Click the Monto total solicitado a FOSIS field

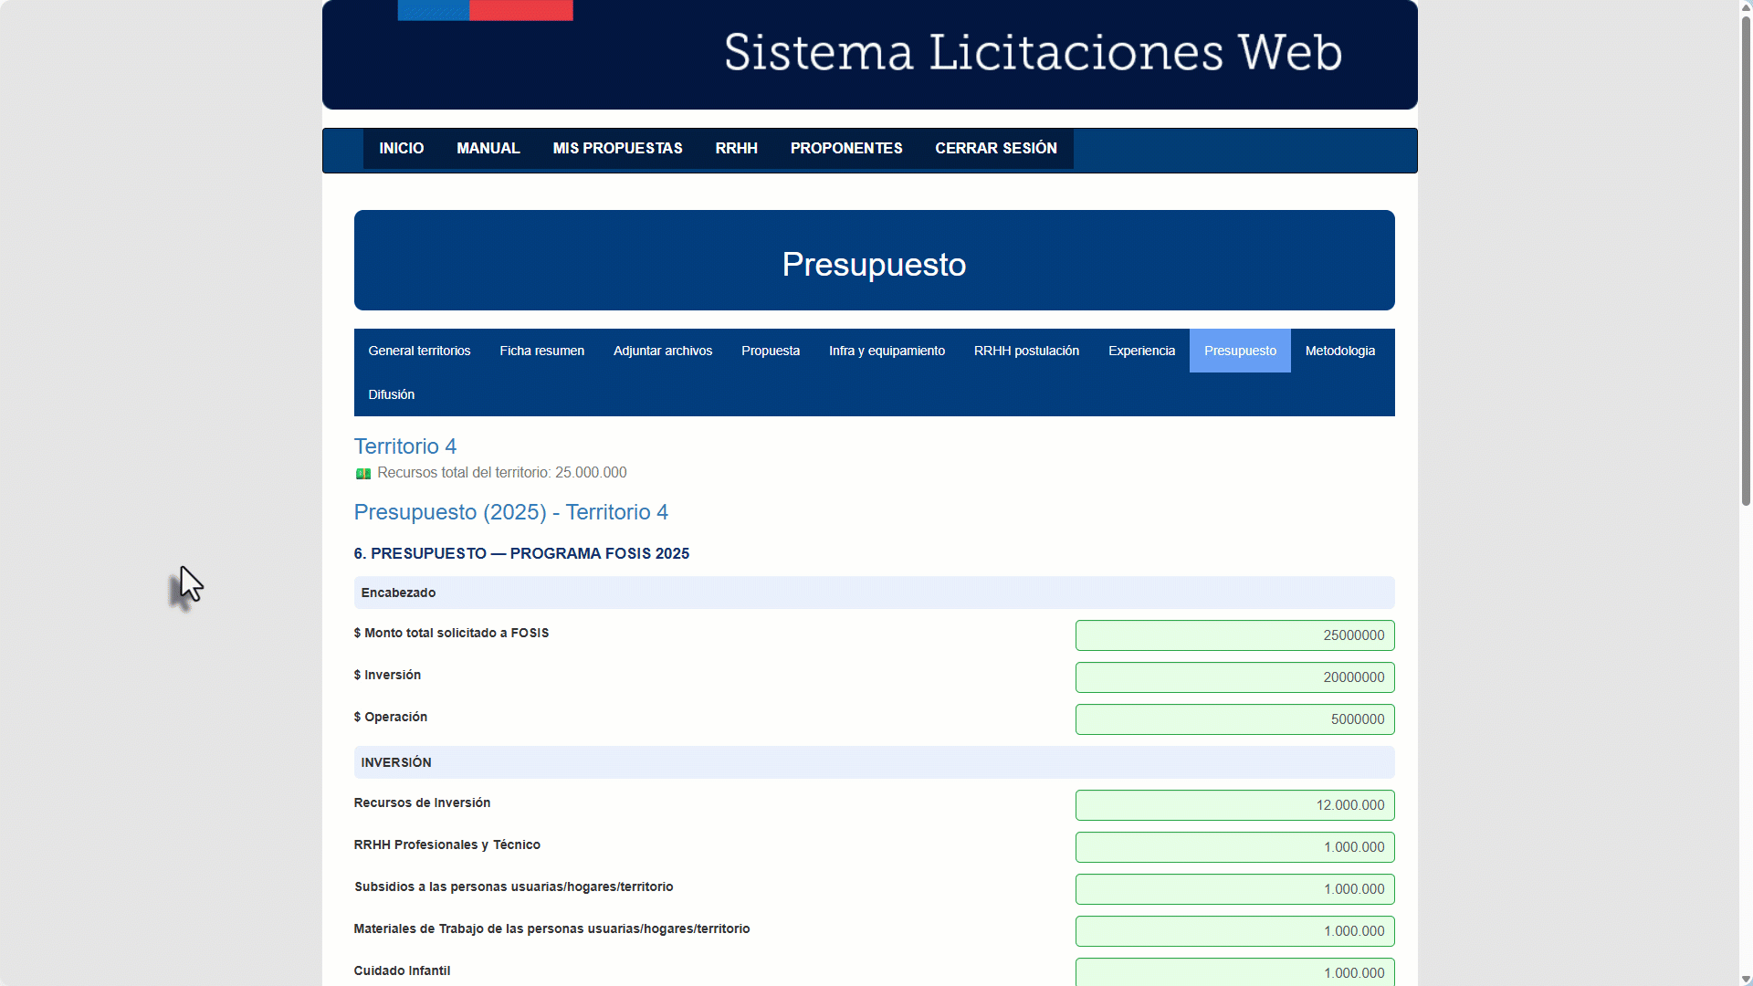1234,635
